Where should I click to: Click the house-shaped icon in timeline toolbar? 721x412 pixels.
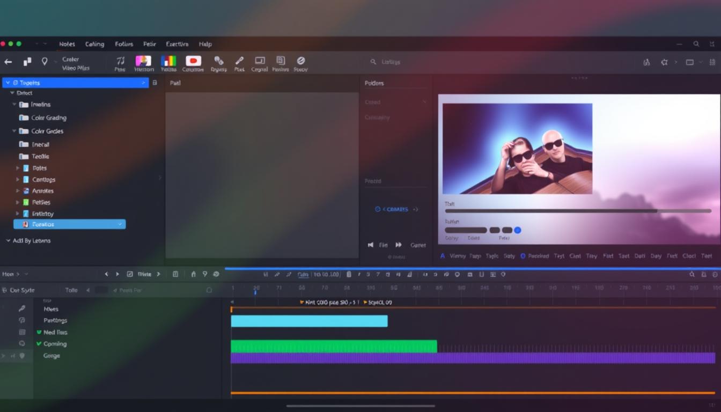(x=193, y=274)
